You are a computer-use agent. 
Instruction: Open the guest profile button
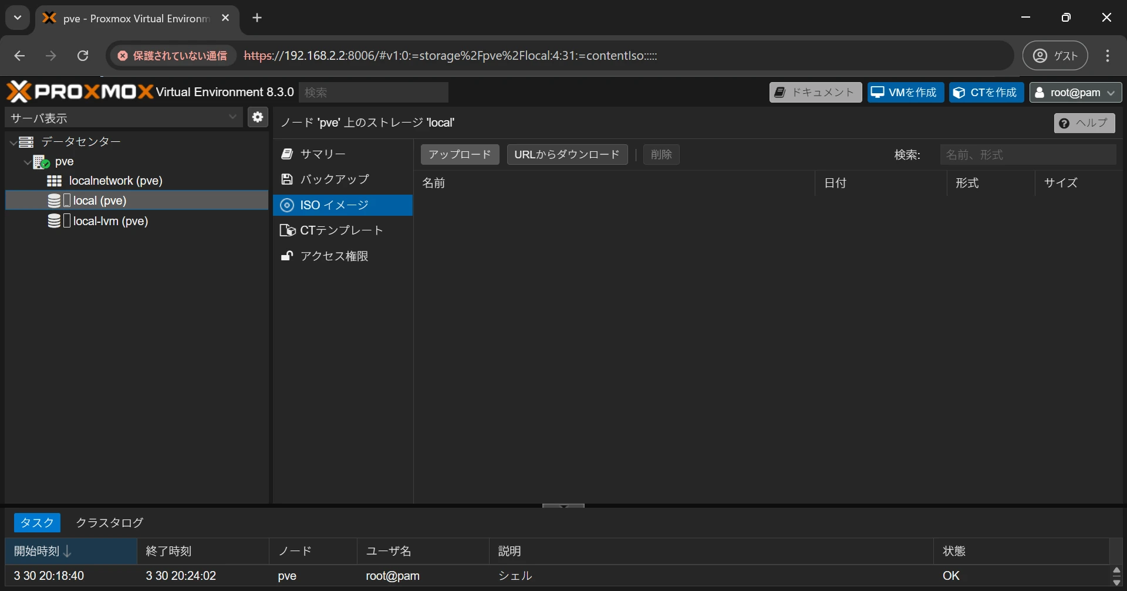(1055, 56)
